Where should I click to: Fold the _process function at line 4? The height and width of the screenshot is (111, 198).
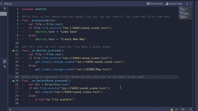(20, 20)
